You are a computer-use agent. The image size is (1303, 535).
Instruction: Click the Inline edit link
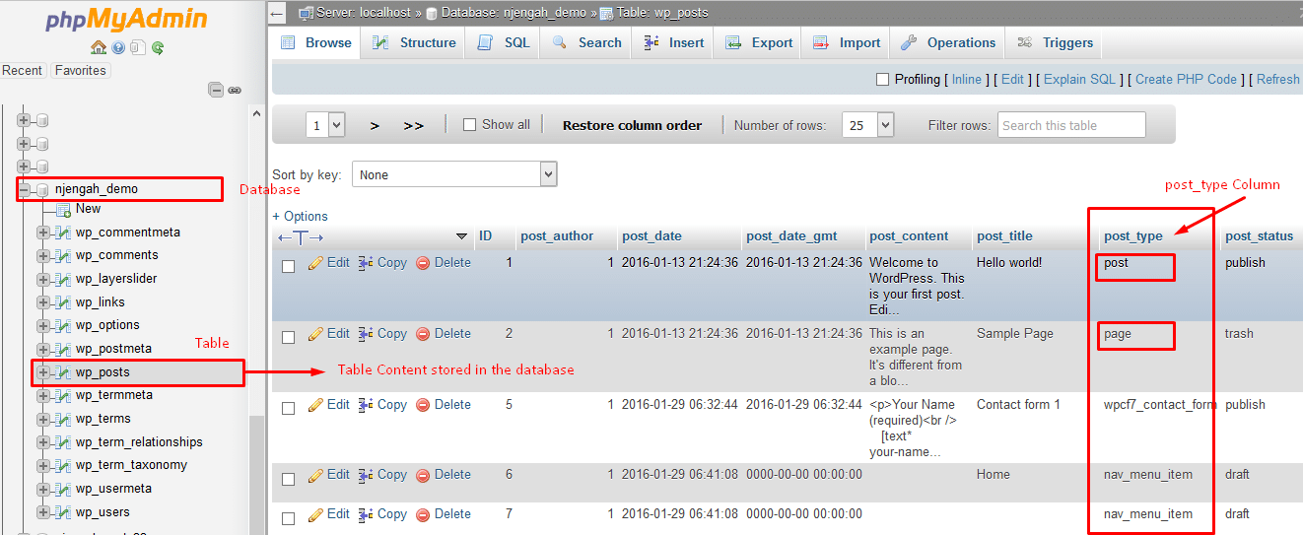(967, 79)
